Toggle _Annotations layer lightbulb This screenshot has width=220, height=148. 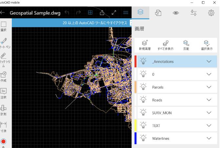coord(143,61)
